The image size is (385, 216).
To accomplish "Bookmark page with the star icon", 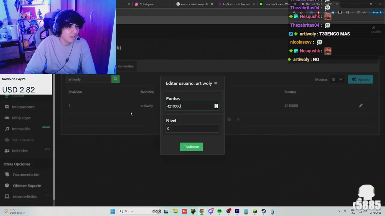I will 301,13.
